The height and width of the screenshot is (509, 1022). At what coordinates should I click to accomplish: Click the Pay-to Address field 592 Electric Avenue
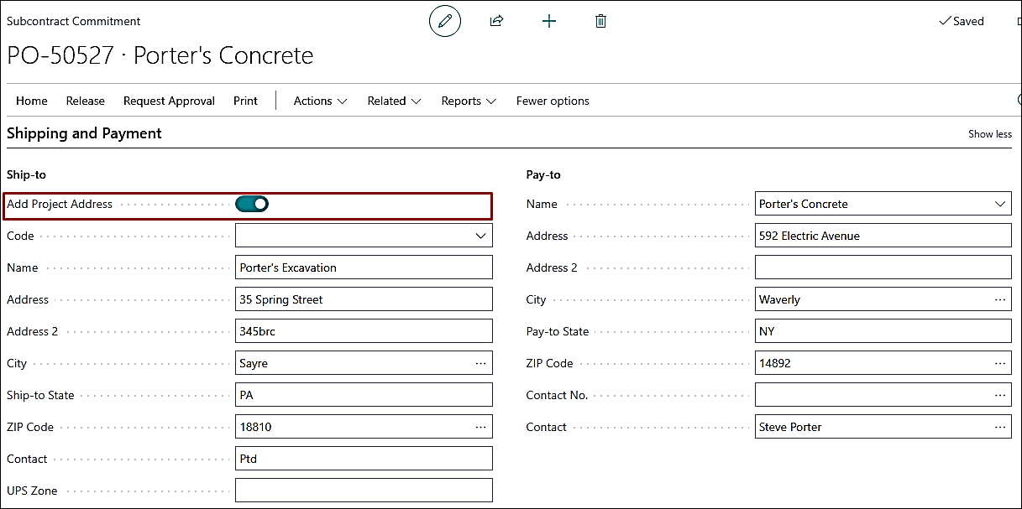click(883, 236)
